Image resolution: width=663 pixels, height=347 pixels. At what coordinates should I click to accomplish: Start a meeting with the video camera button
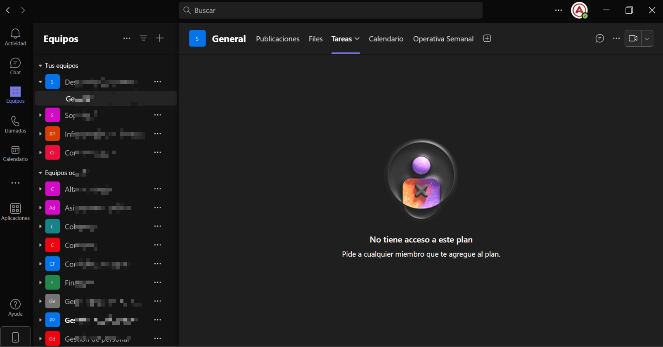pyautogui.click(x=633, y=38)
